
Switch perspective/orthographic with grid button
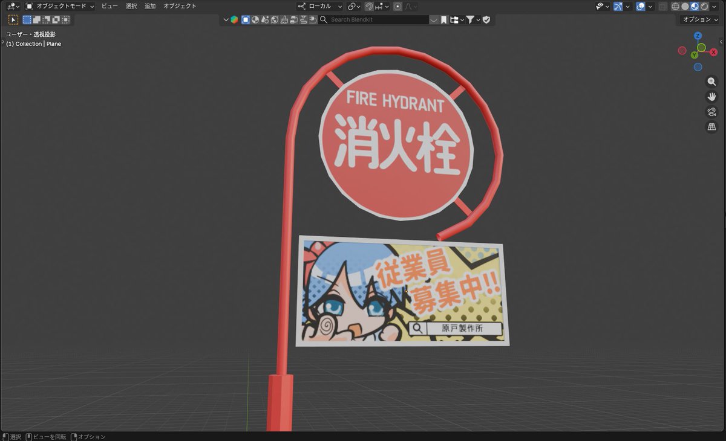711,127
